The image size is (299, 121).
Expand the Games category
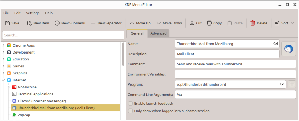[x=3, y=66]
